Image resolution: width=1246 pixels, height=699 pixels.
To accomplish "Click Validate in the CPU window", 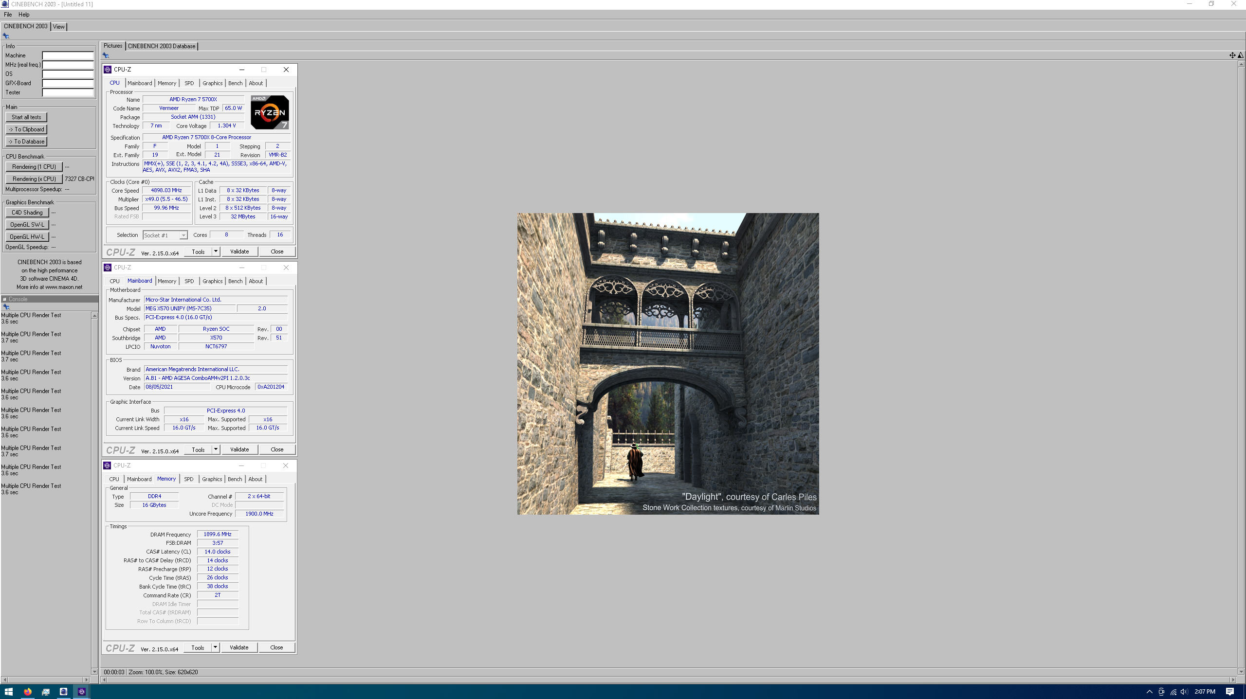I will (x=239, y=251).
